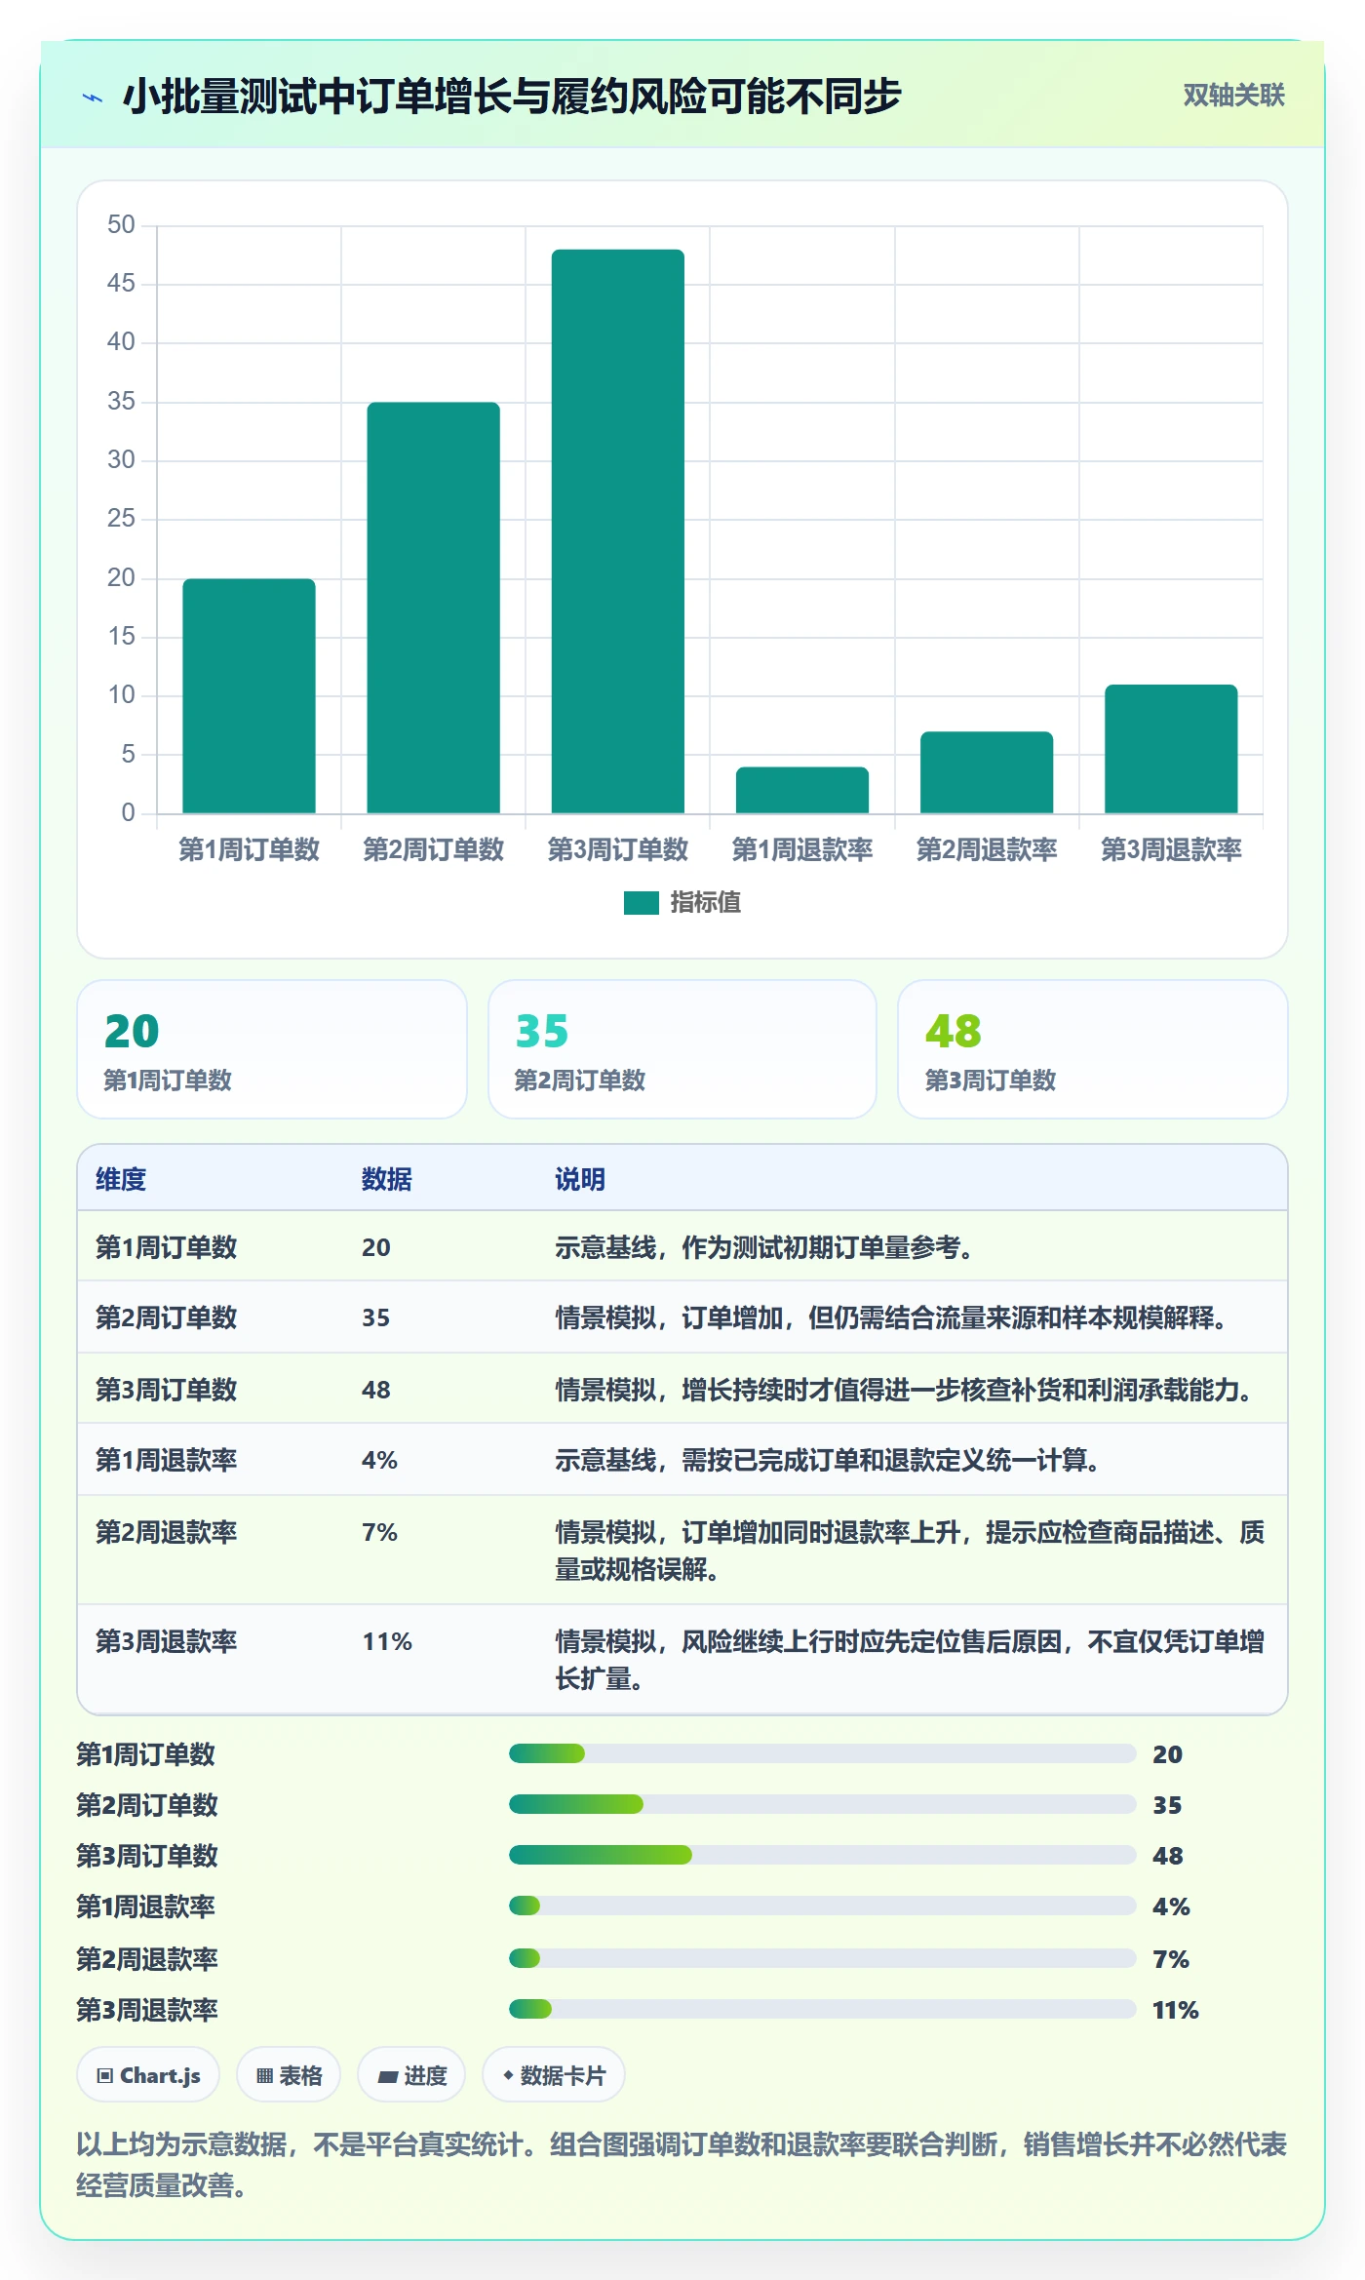1365x2280 pixels.
Task: Click the 第1周退款率 bar in the chart
Action: coord(801,790)
